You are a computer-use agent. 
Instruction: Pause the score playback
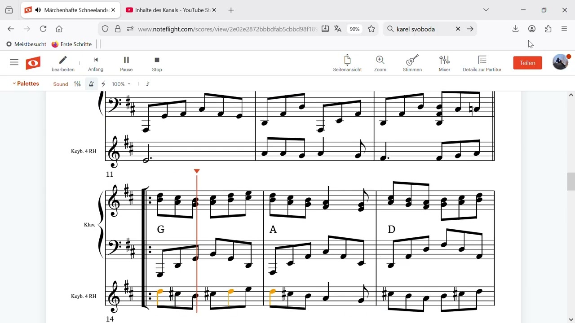[x=126, y=63]
